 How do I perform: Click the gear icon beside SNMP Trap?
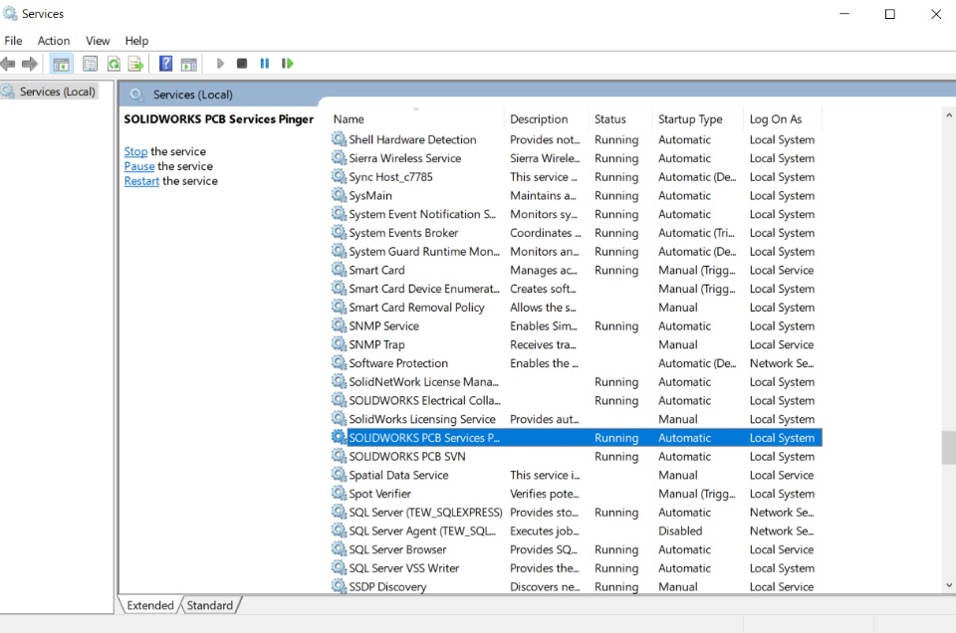pos(339,343)
